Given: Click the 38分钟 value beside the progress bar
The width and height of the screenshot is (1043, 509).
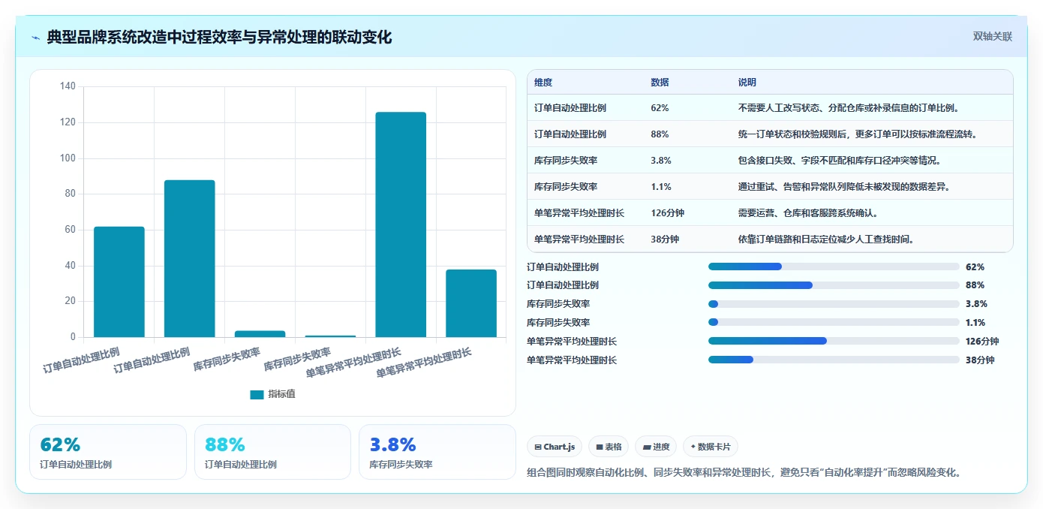Looking at the screenshot, I should (980, 360).
